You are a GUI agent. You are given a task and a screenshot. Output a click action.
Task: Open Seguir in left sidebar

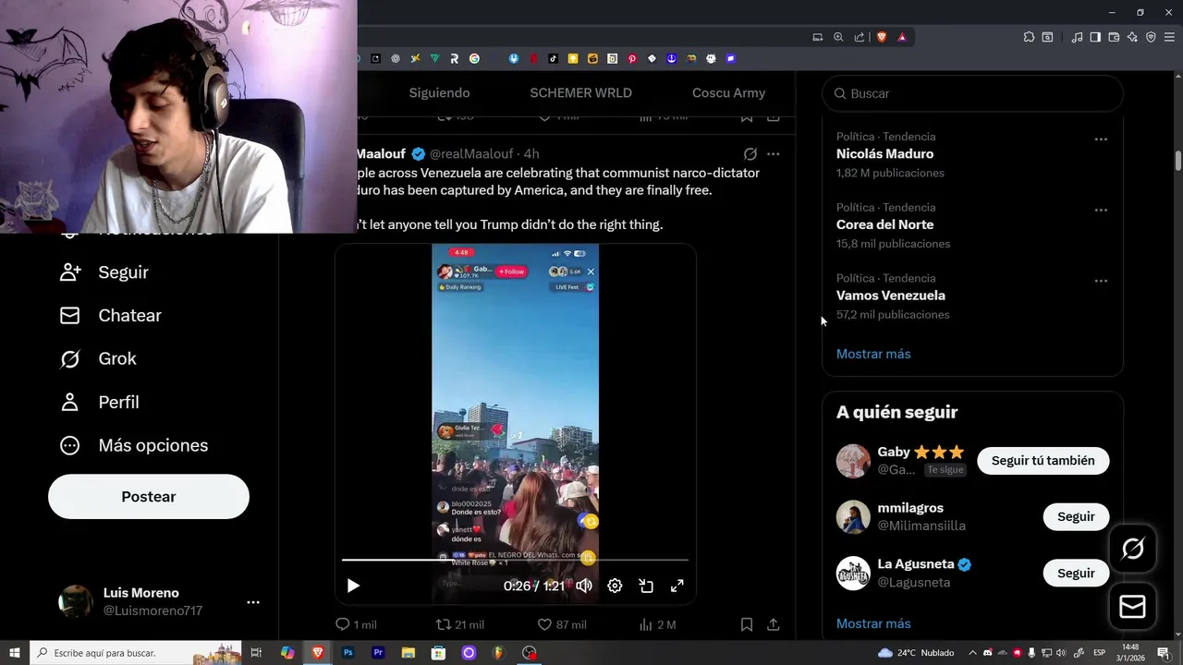pos(104,272)
